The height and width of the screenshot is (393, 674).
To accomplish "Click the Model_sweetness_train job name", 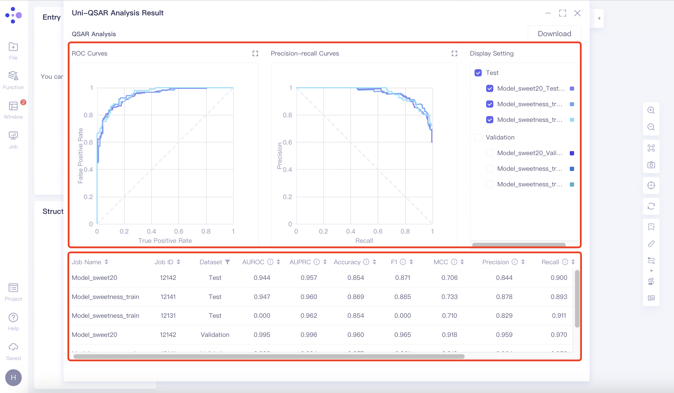I will click(x=105, y=296).
